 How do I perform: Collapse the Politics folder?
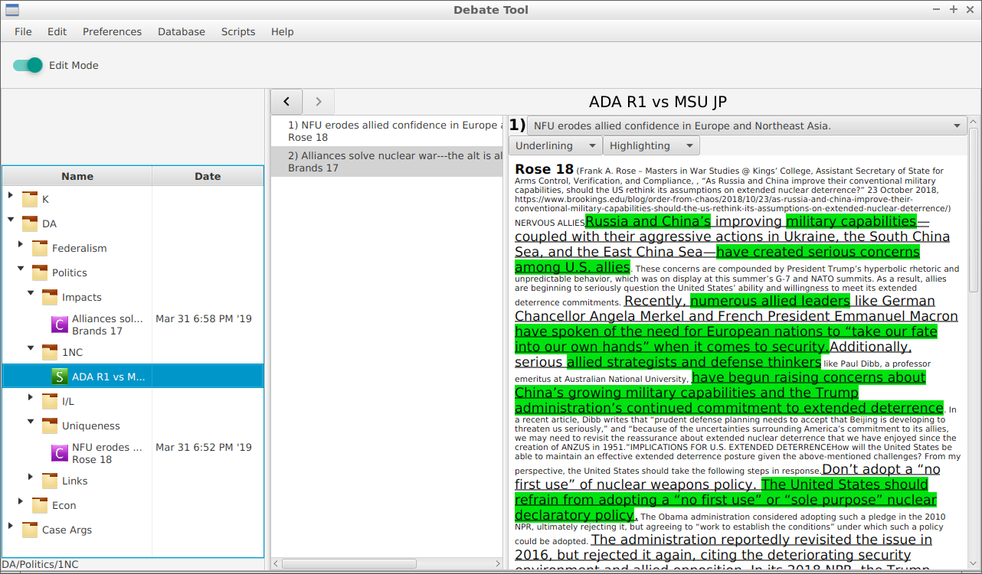tap(21, 269)
